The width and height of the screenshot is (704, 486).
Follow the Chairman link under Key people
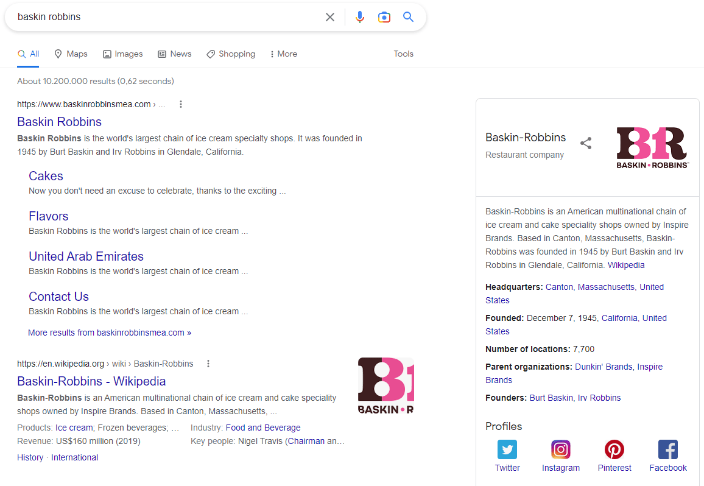pos(306,441)
